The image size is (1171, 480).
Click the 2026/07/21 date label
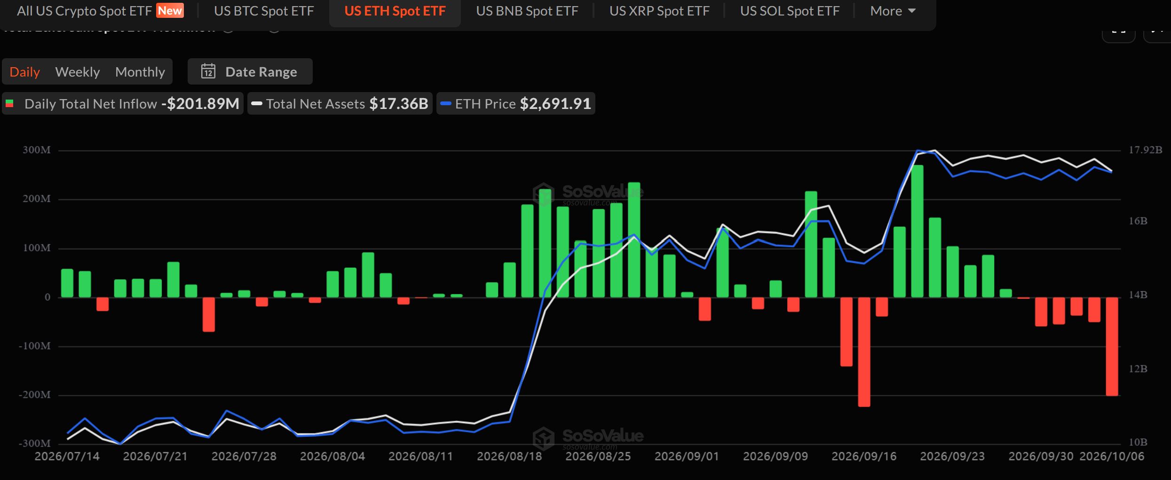pyautogui.click(x=155, y=457)
